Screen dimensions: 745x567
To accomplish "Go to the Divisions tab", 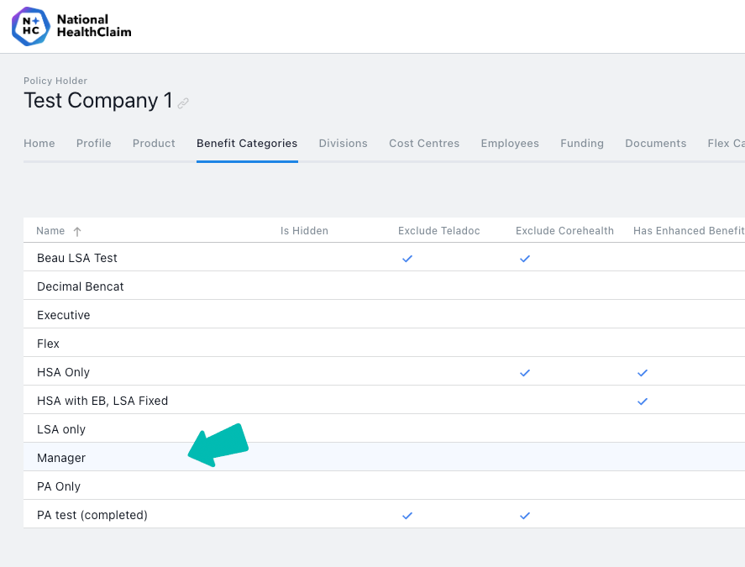I will (x=343, y=143).
